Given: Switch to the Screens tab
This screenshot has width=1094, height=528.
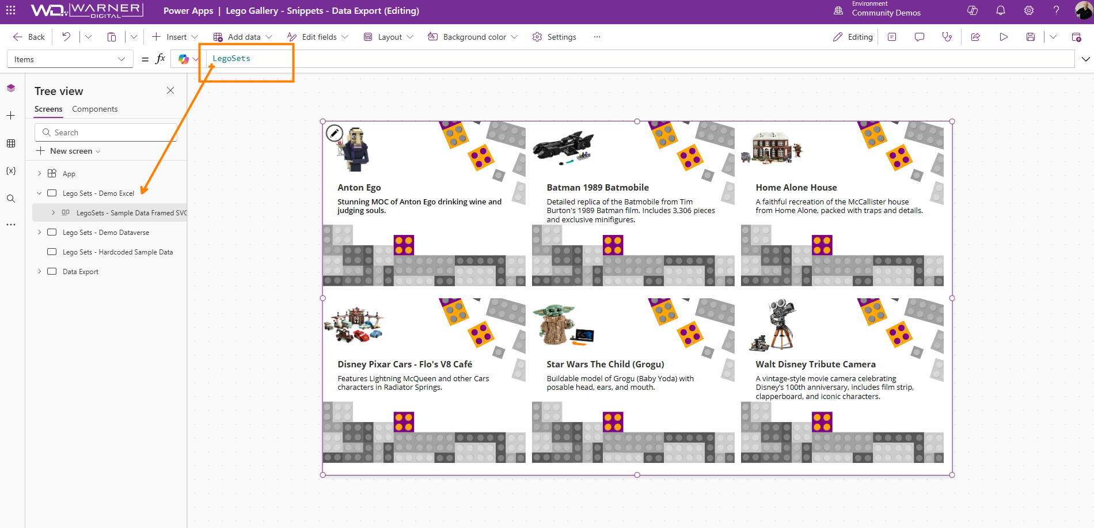Looking at the screenshot, I should pyautogui.click(x=48, y=109).
